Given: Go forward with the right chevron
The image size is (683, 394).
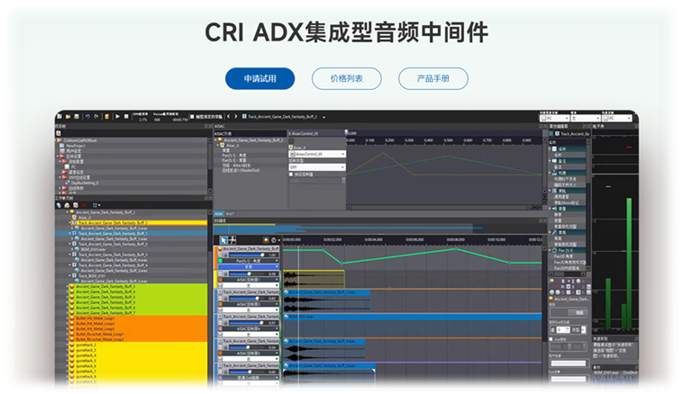Looking at the screenshot, I should [236, 117].
